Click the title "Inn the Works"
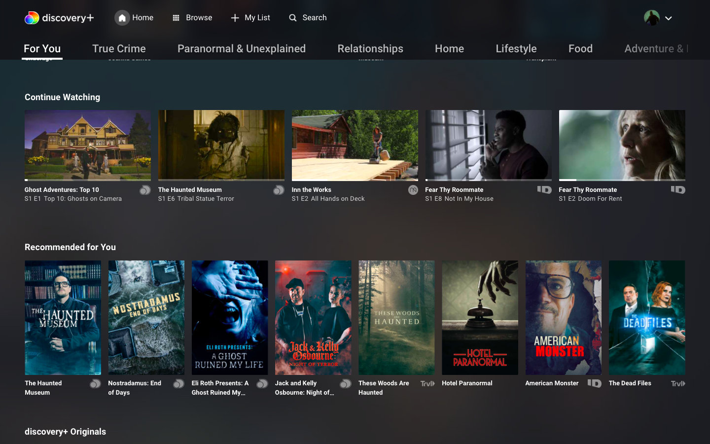Viewport: 710px width, 444px height. tap(312, 190)
